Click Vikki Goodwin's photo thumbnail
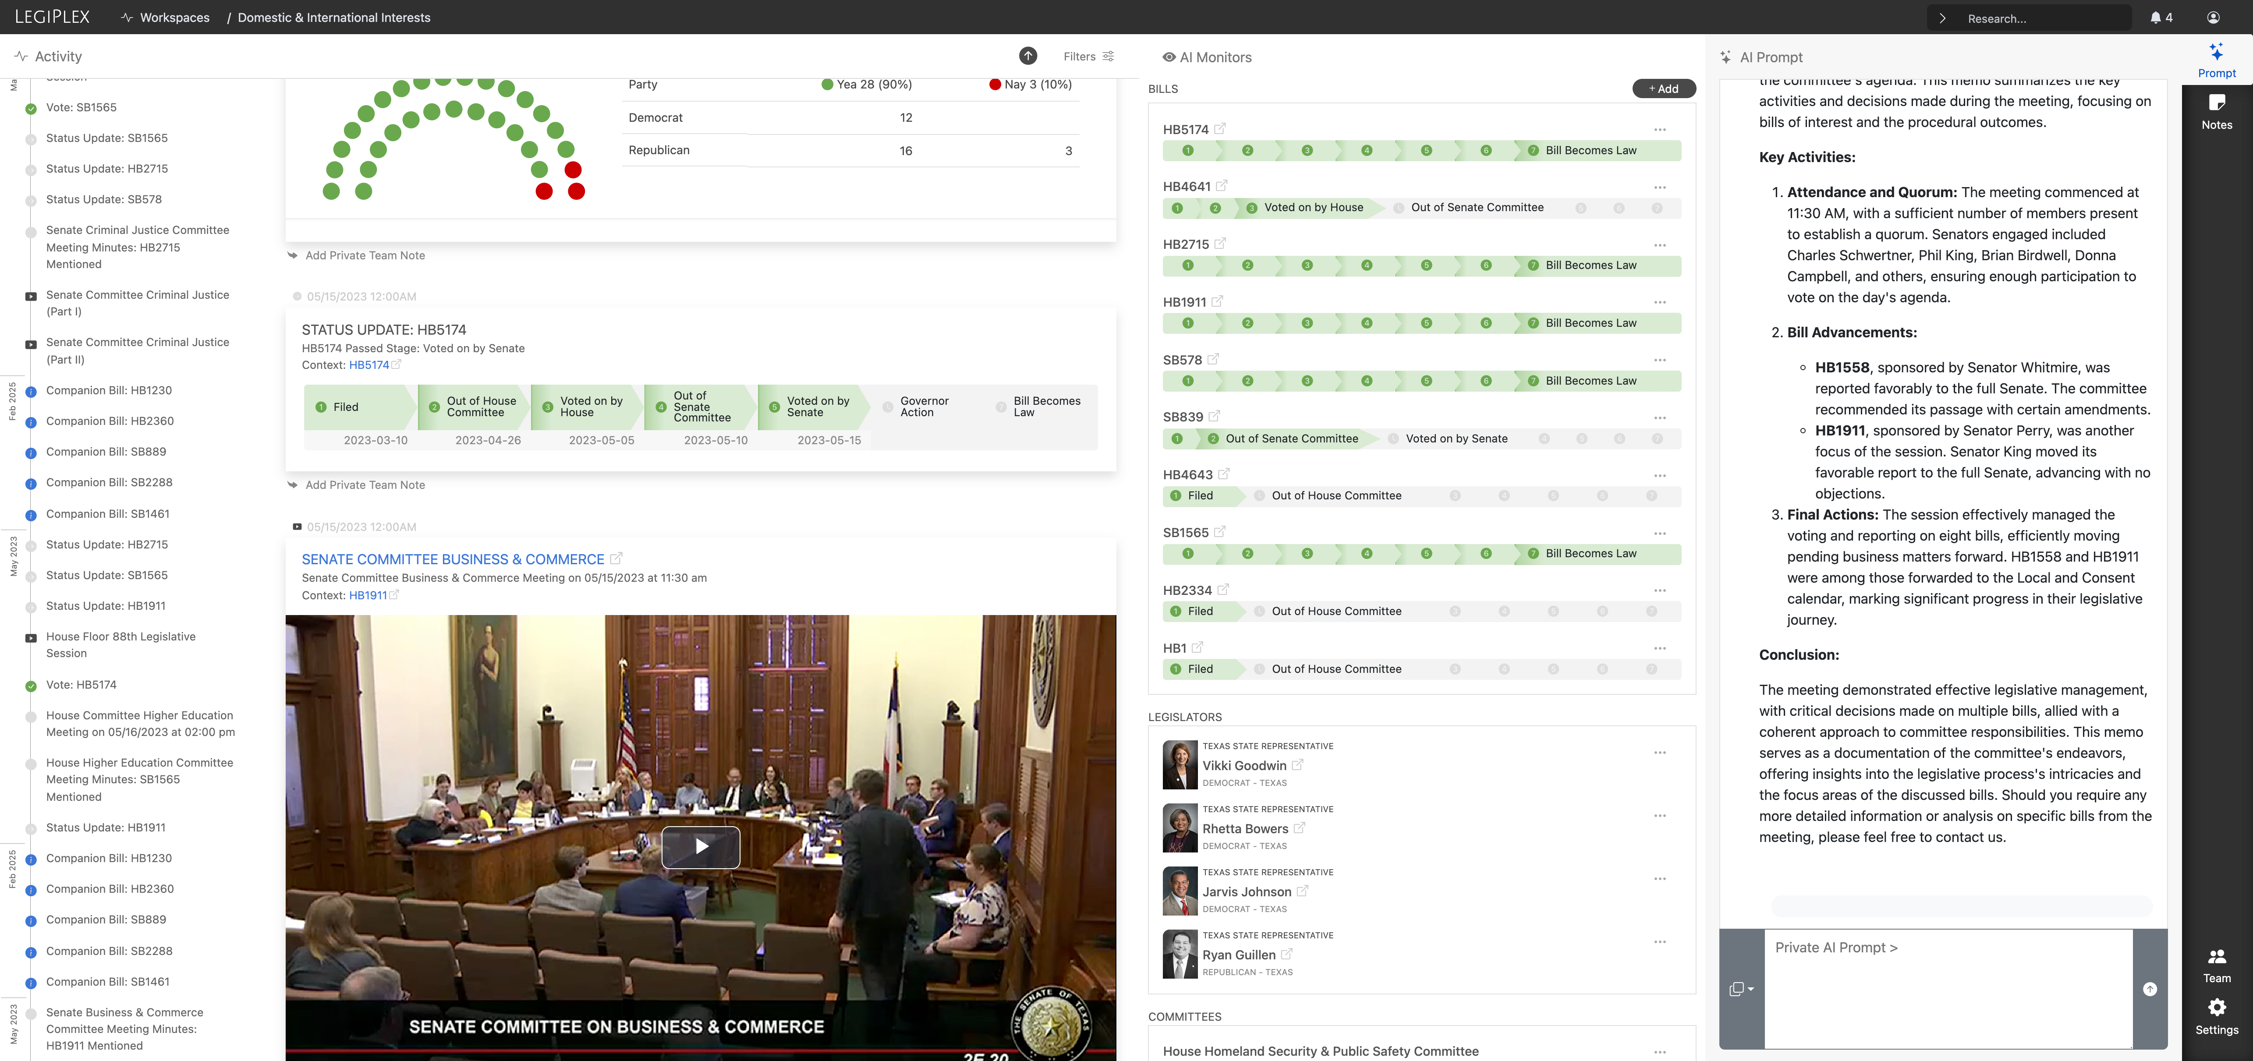This screenshot has width=2253, height=1061. [1180, 764]
